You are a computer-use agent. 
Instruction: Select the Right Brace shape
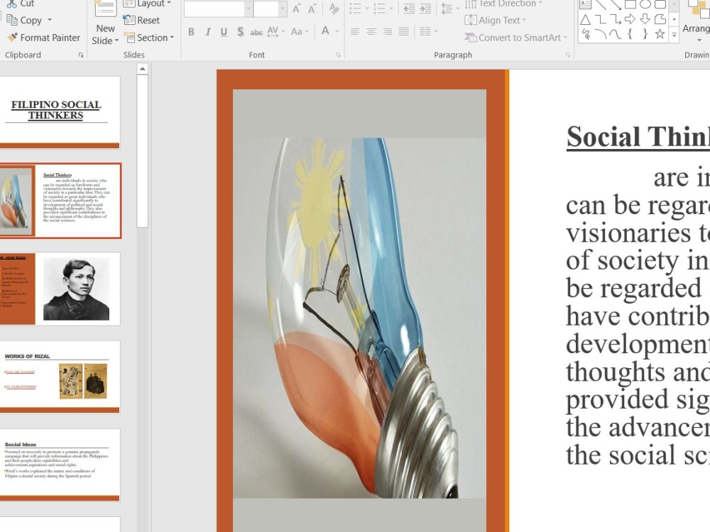tap(645, 34)
